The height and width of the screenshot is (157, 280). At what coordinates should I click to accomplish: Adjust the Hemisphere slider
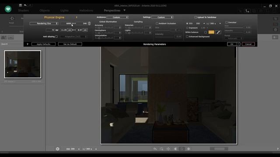104,33
